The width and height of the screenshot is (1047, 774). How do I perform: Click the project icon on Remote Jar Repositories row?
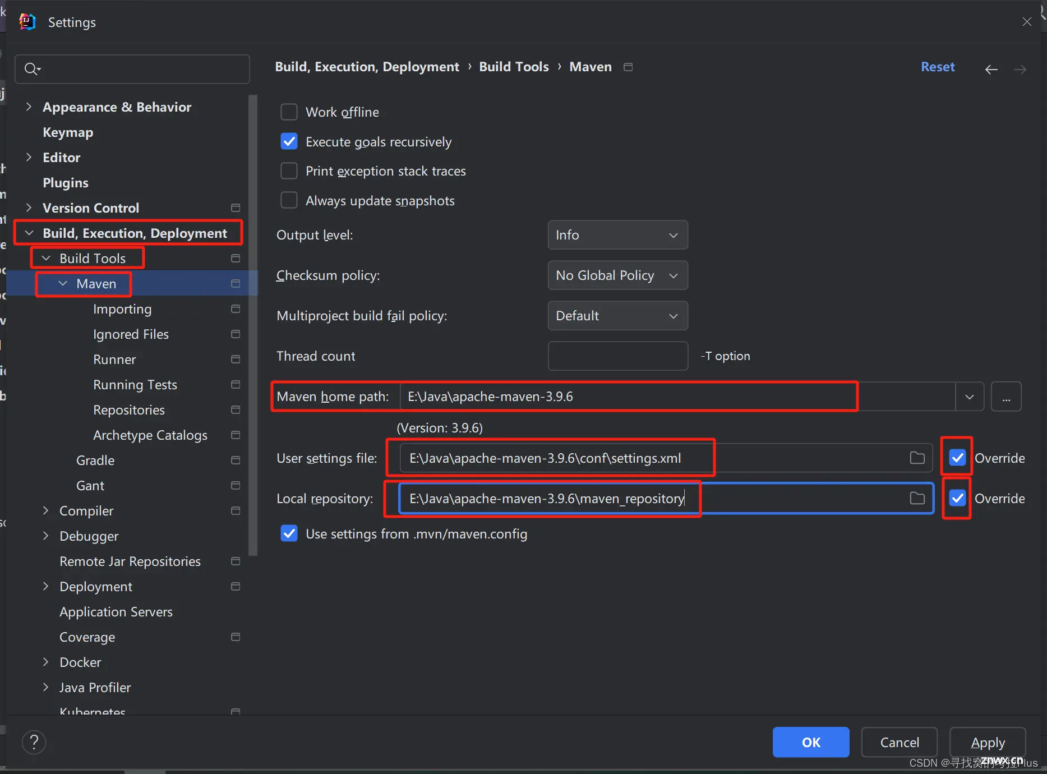pyautogui.click(x=236, y=561)
